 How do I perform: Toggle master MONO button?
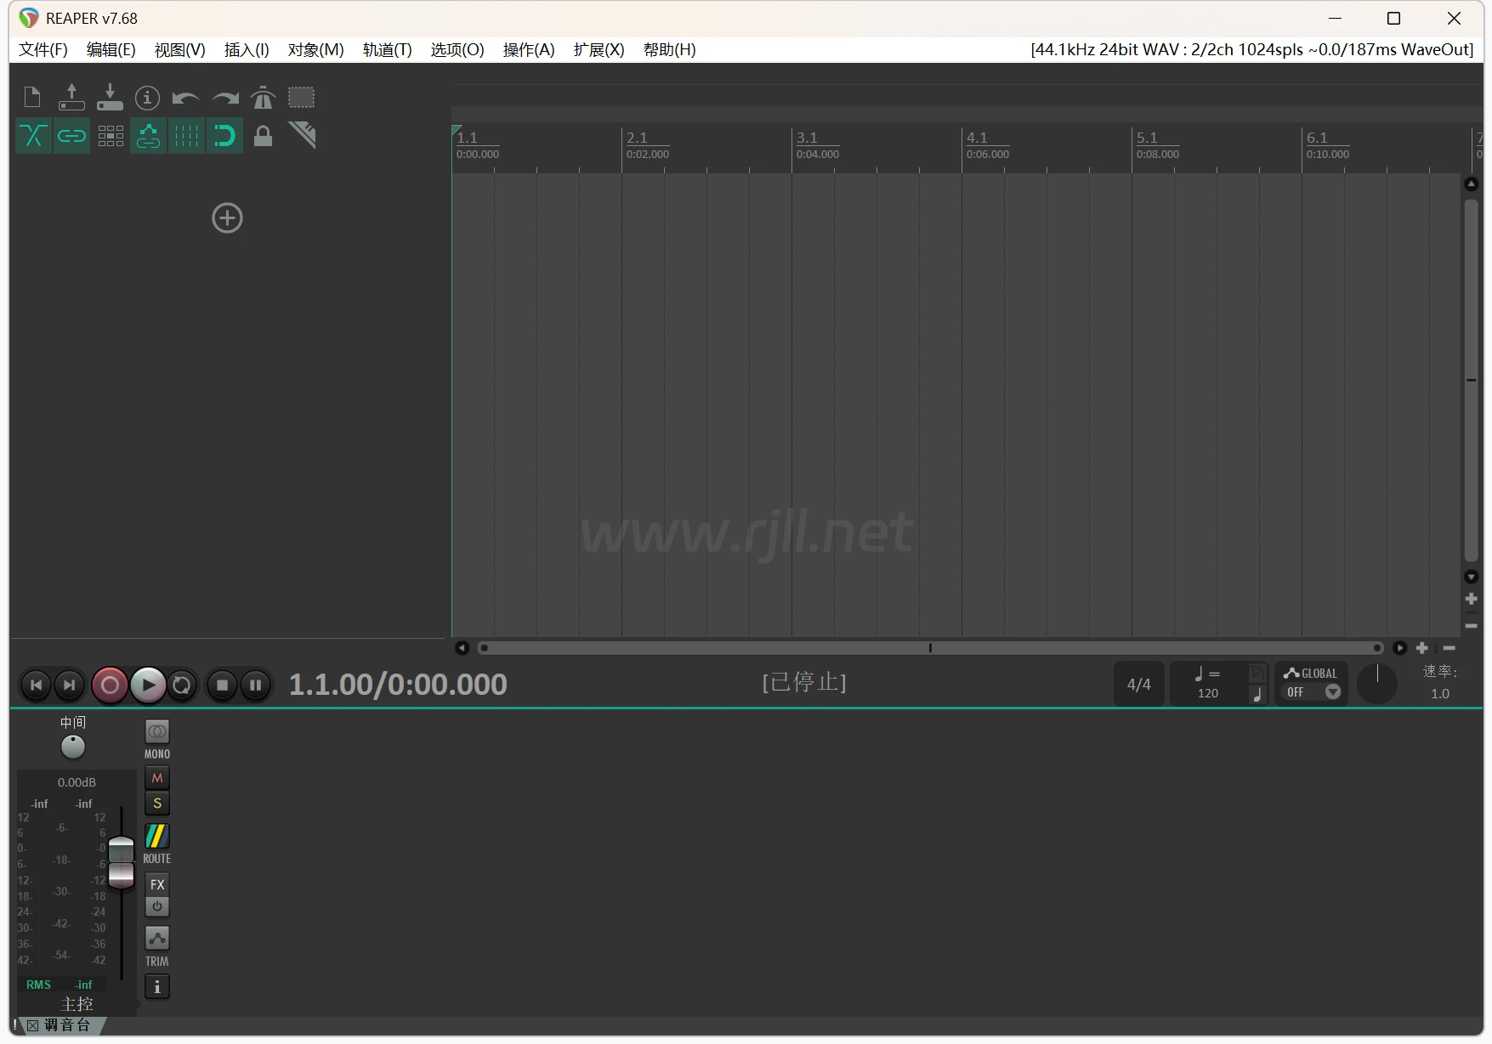click(x=157, y=732)
